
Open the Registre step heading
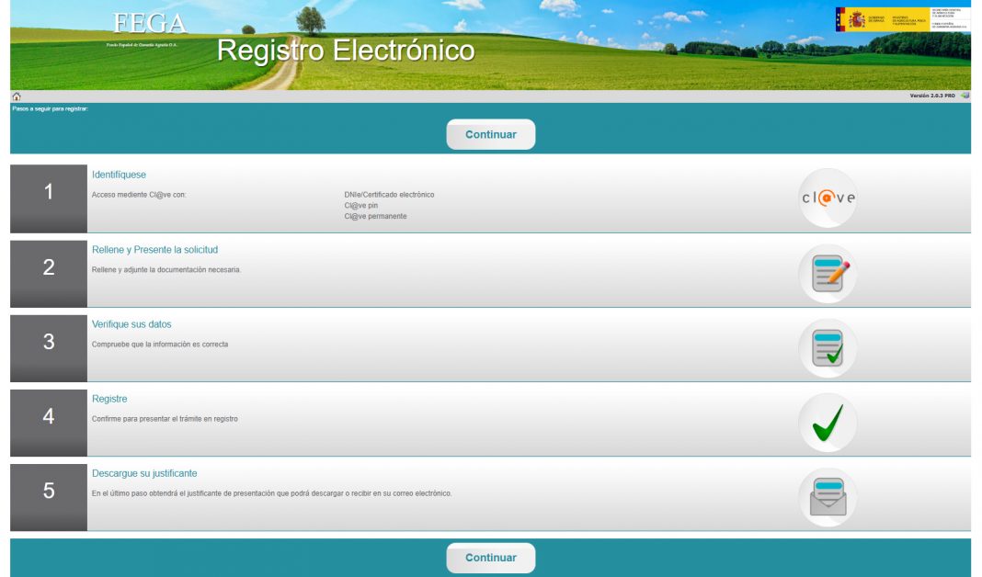(109, 399)
